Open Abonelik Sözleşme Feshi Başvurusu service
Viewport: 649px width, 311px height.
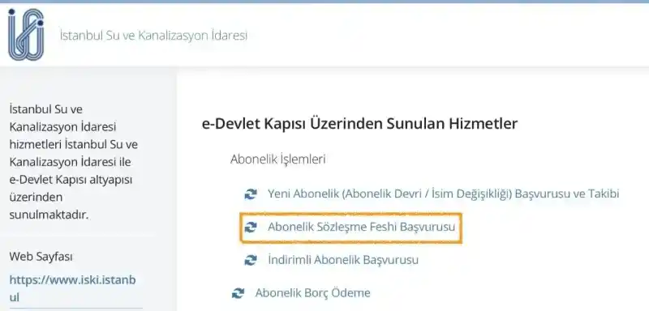tap(361, 227)
